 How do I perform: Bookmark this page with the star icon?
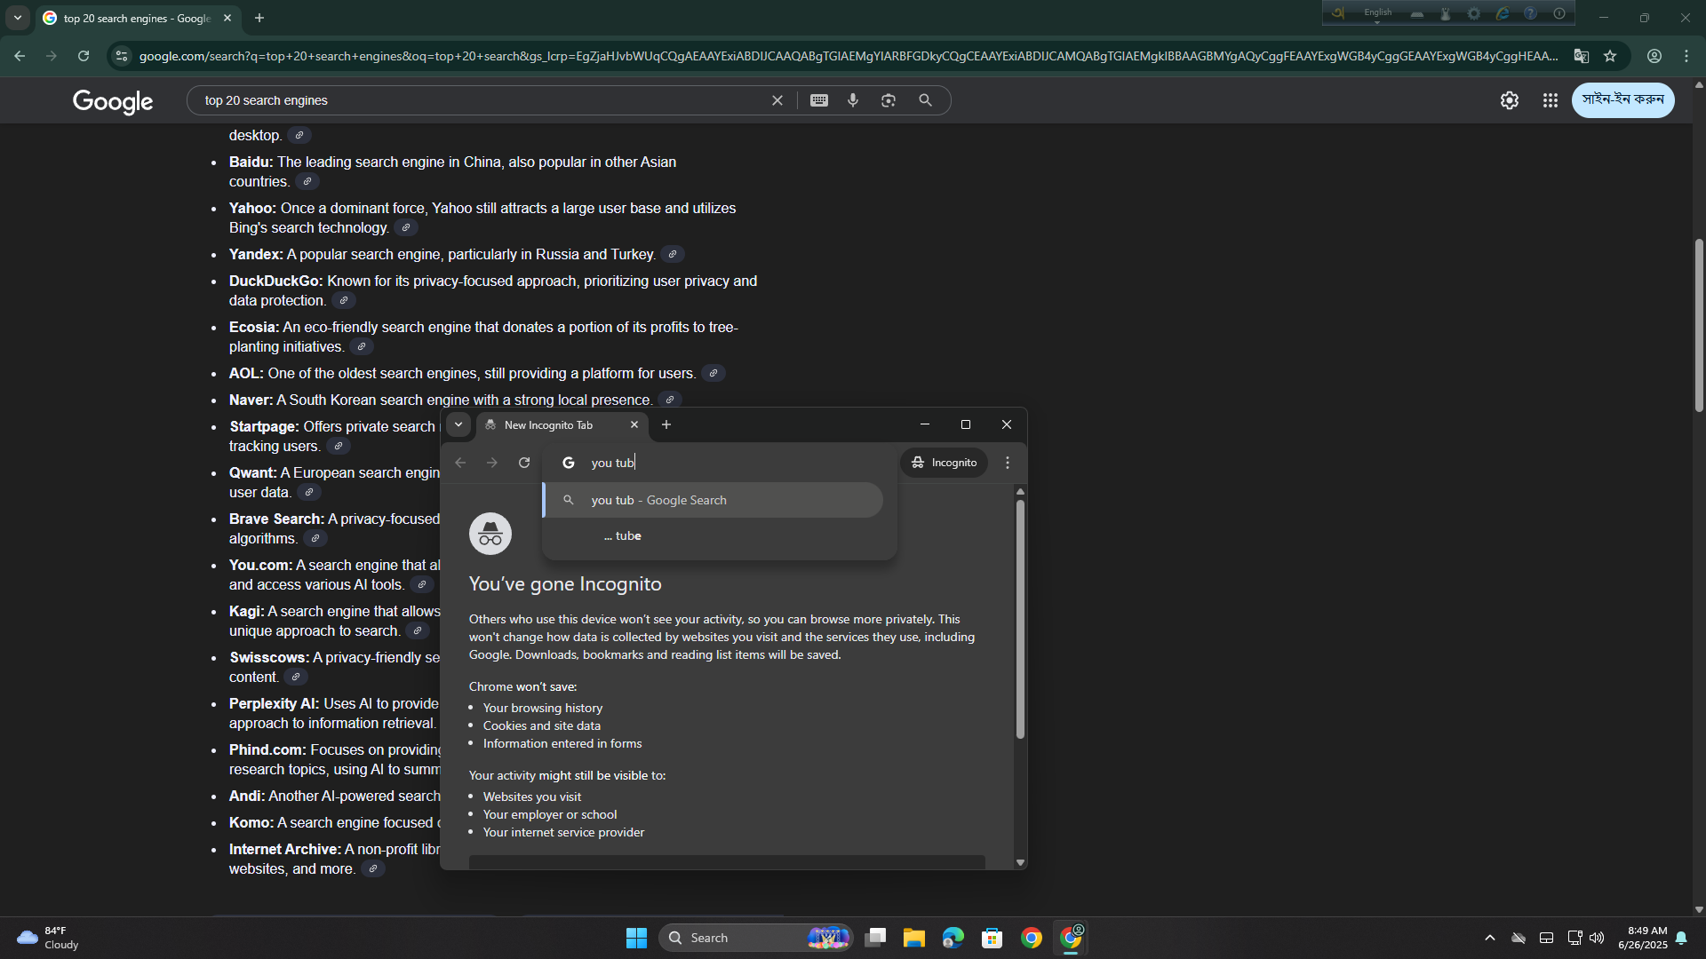(1610, 56)
